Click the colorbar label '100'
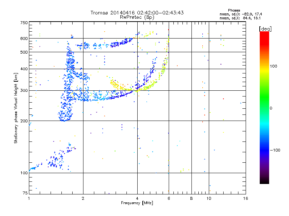This screenshot has height=216, width=289. [273, 66]
